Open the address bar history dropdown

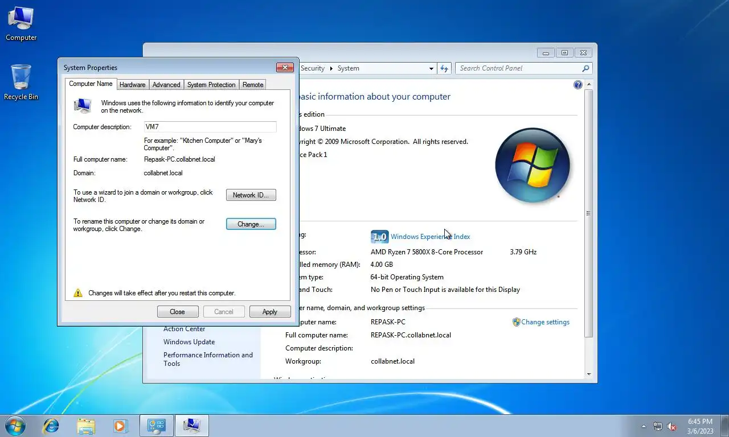[x=431, y=68]
